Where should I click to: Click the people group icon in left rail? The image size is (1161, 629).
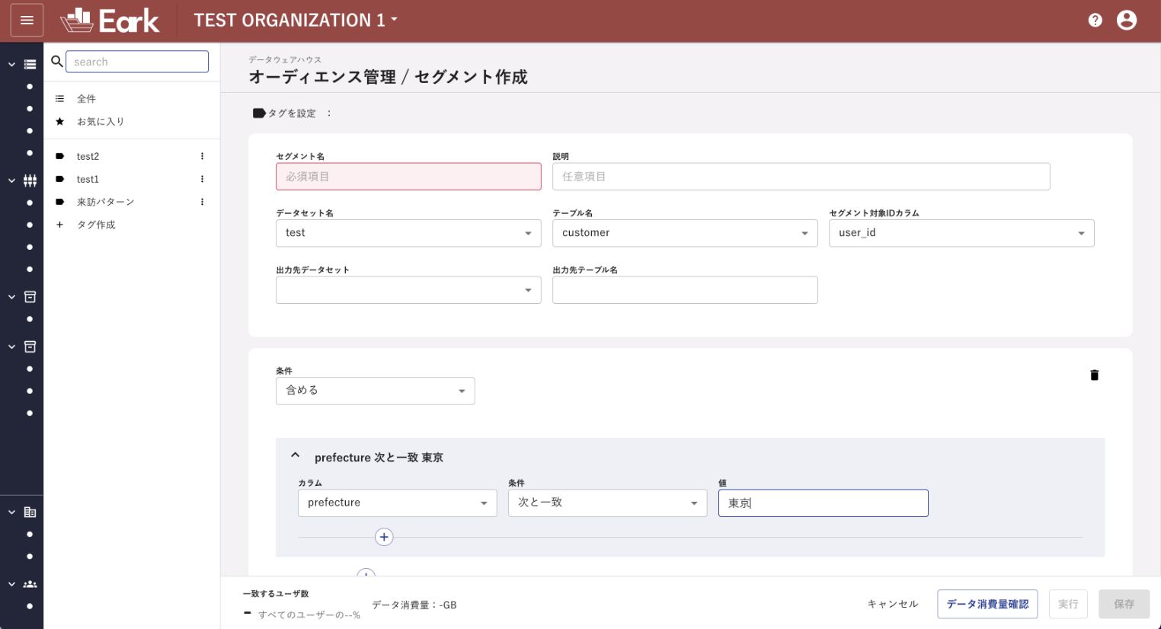click(x=30, y=584)
